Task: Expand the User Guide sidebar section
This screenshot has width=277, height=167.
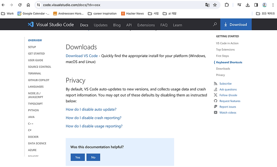Action: [x=36, y=60]
